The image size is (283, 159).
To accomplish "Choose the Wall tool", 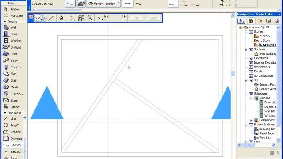I will 11,27.
